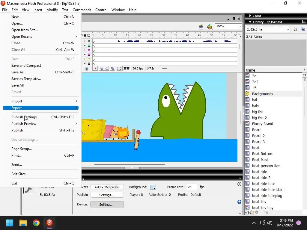Open the Properties panel help icon
This screenshot has width=307, height=230.
click(239, 184)
